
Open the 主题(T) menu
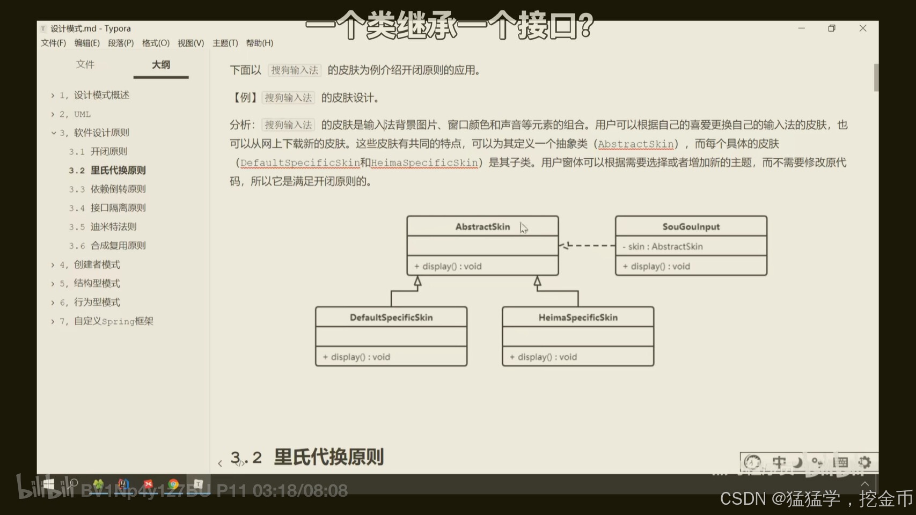click(x=225, y=43)
